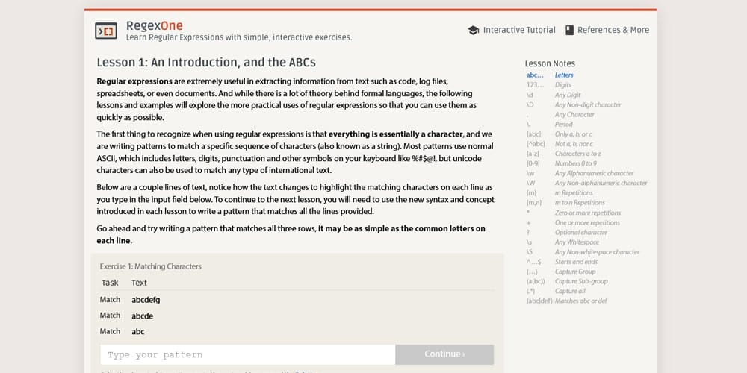Screen dimensions: 747x373
Task: Open the 'Any Non-digit character' note
Action: coord(588,104)
